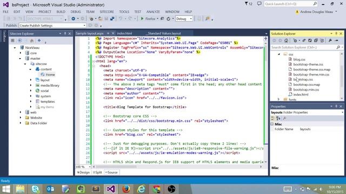Pin the Sample layout.aspx tab
The image size is (346, 194).
click(x=108, y=33)
